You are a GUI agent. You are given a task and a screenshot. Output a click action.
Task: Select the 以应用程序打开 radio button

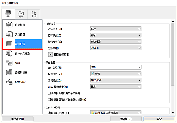tap(49, 113)
